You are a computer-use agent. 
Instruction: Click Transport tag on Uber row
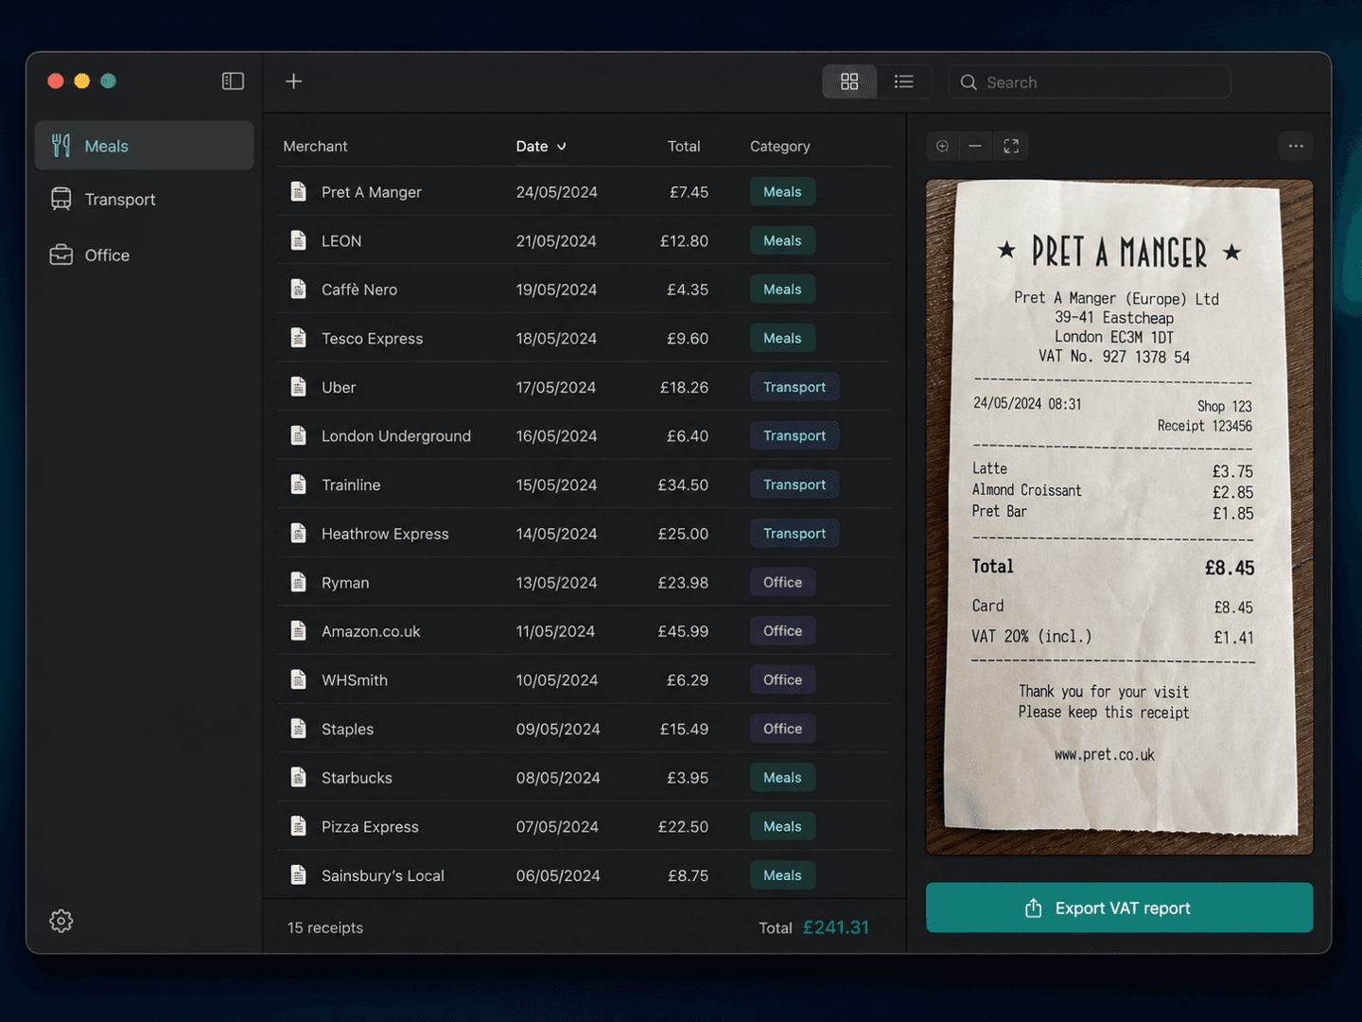pos(794,387)
